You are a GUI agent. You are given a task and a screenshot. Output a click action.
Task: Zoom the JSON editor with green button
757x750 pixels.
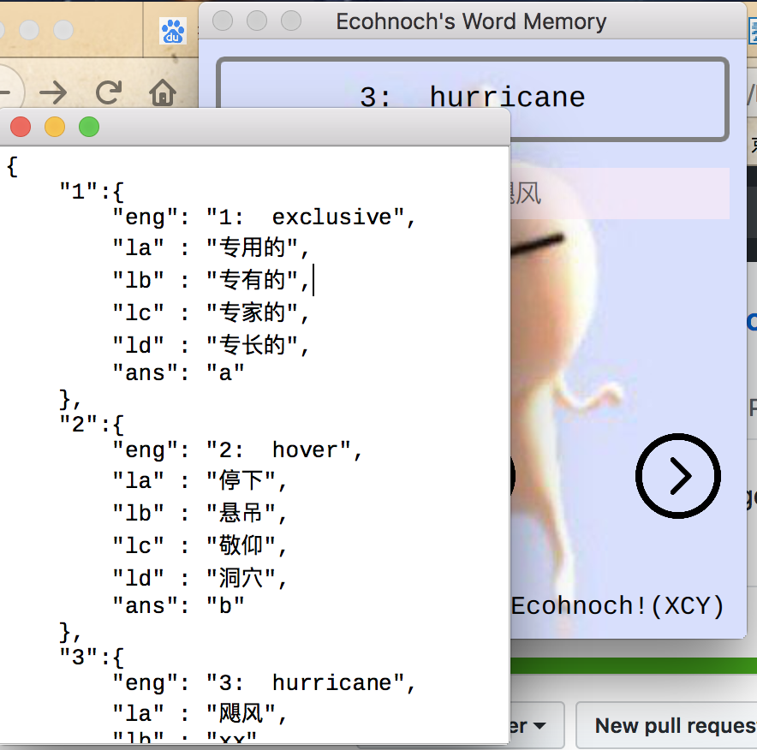coord(89,128)
